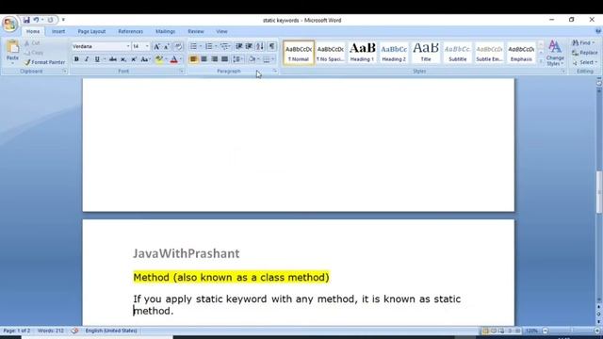Toggle Superscript formatting
This screenshot has height=339, width=603.
134,59
